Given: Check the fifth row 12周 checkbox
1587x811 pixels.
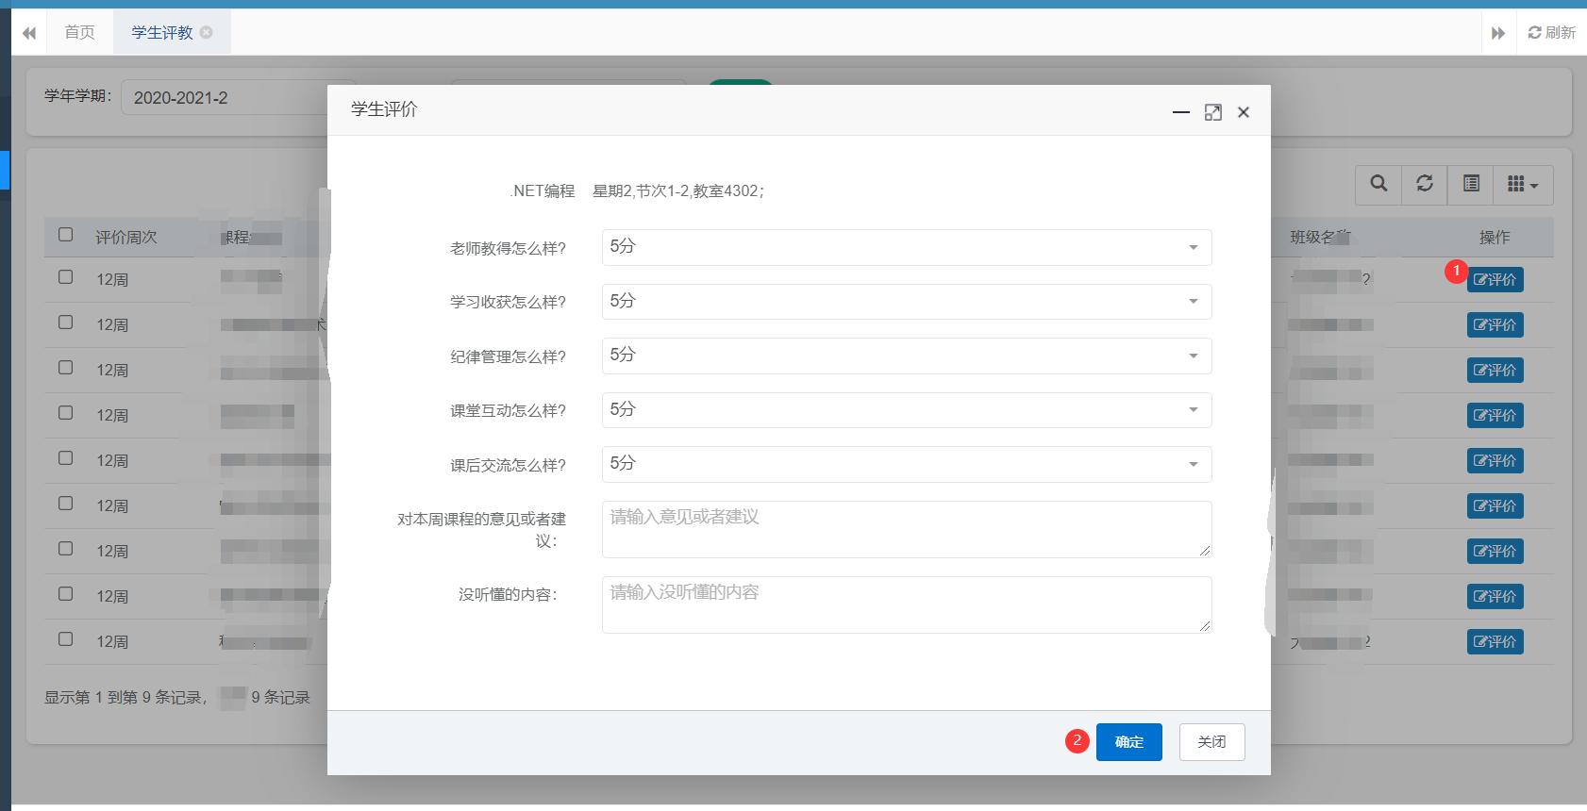Looking at the screenshot, I should (65, 458).
